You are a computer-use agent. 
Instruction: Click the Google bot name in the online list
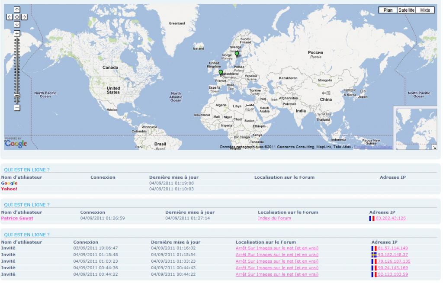[10, 183]
